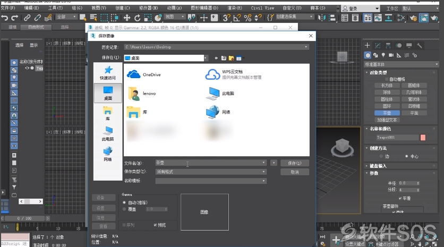Click the plus increment-save button
The height and width of the screenshot is (247, 444).
(274, 163)
